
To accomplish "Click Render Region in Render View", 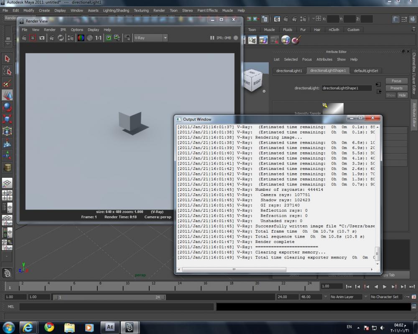I will (x=33, y=38).
